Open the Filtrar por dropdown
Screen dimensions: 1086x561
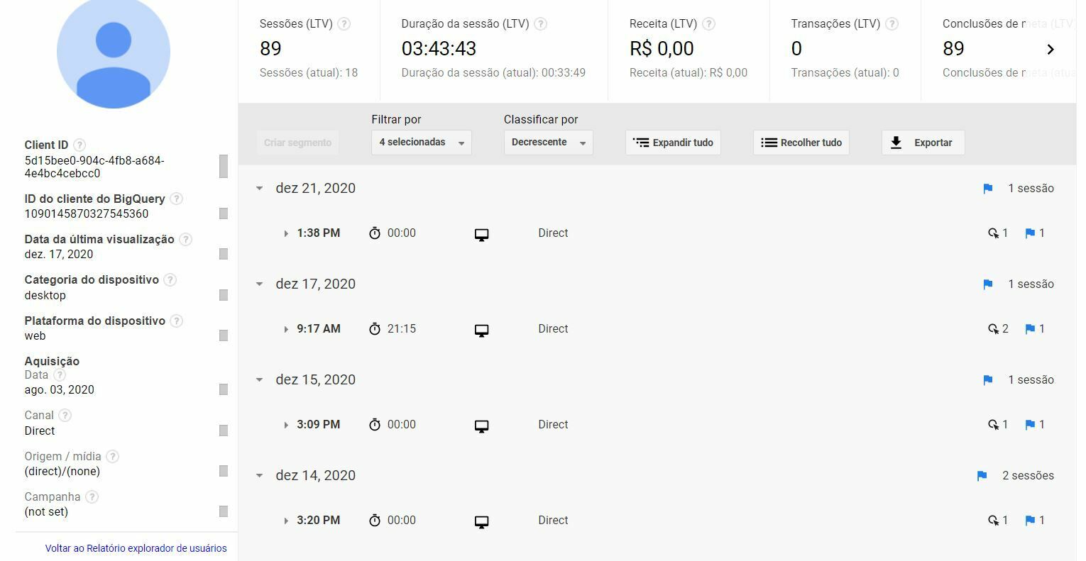422,143
